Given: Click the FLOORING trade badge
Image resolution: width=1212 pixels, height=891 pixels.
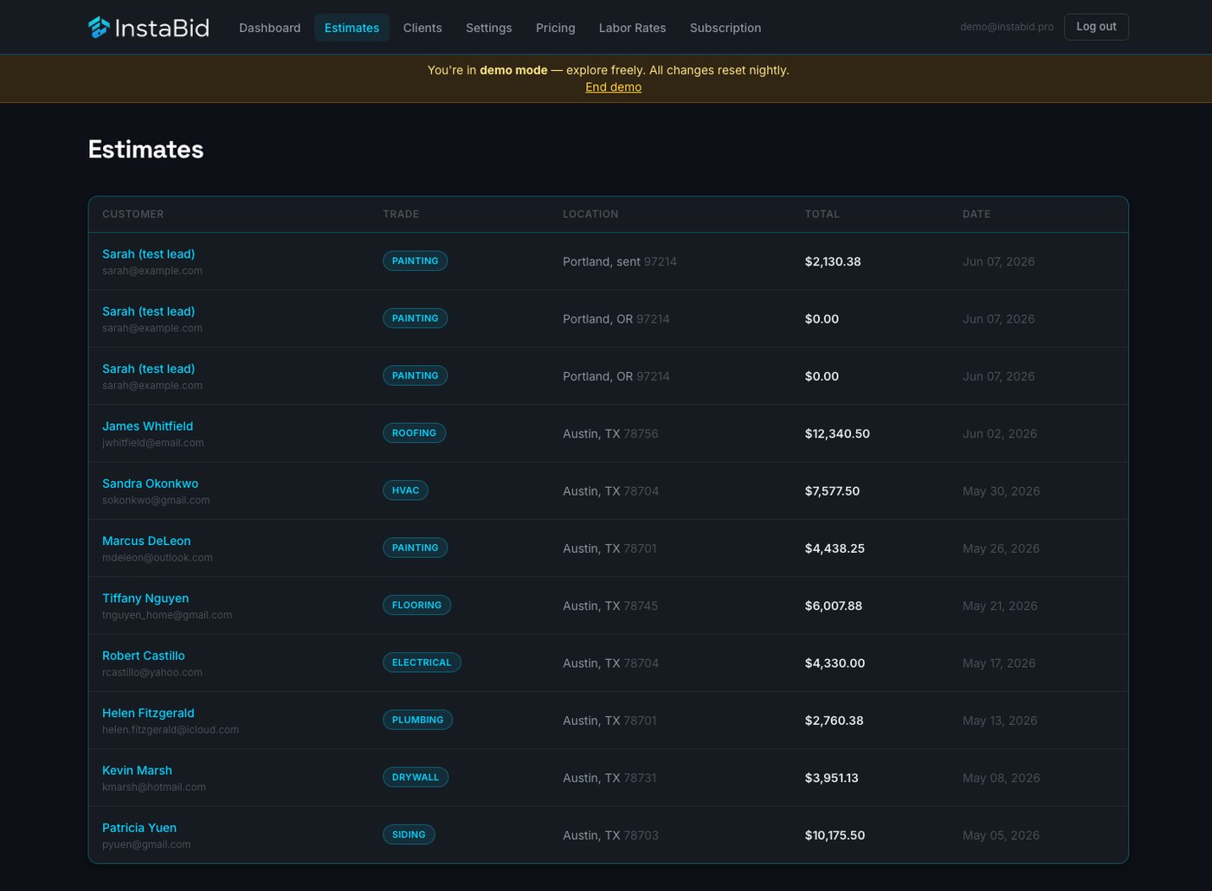Looking at the screenshot, I should coord(416,605).
